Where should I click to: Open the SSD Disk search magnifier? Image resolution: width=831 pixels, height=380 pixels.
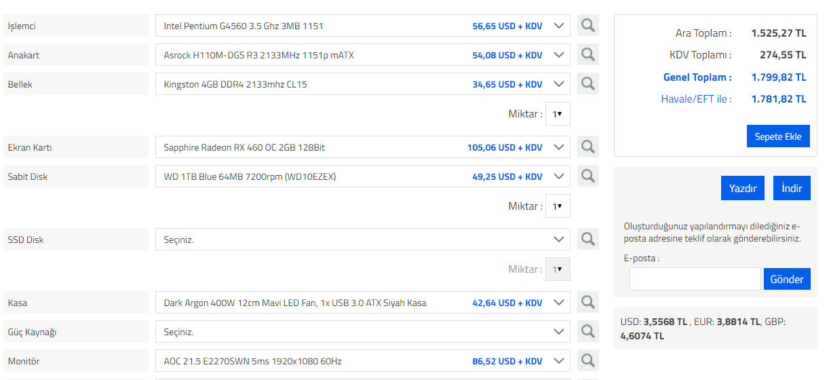[x=588, y=240]
